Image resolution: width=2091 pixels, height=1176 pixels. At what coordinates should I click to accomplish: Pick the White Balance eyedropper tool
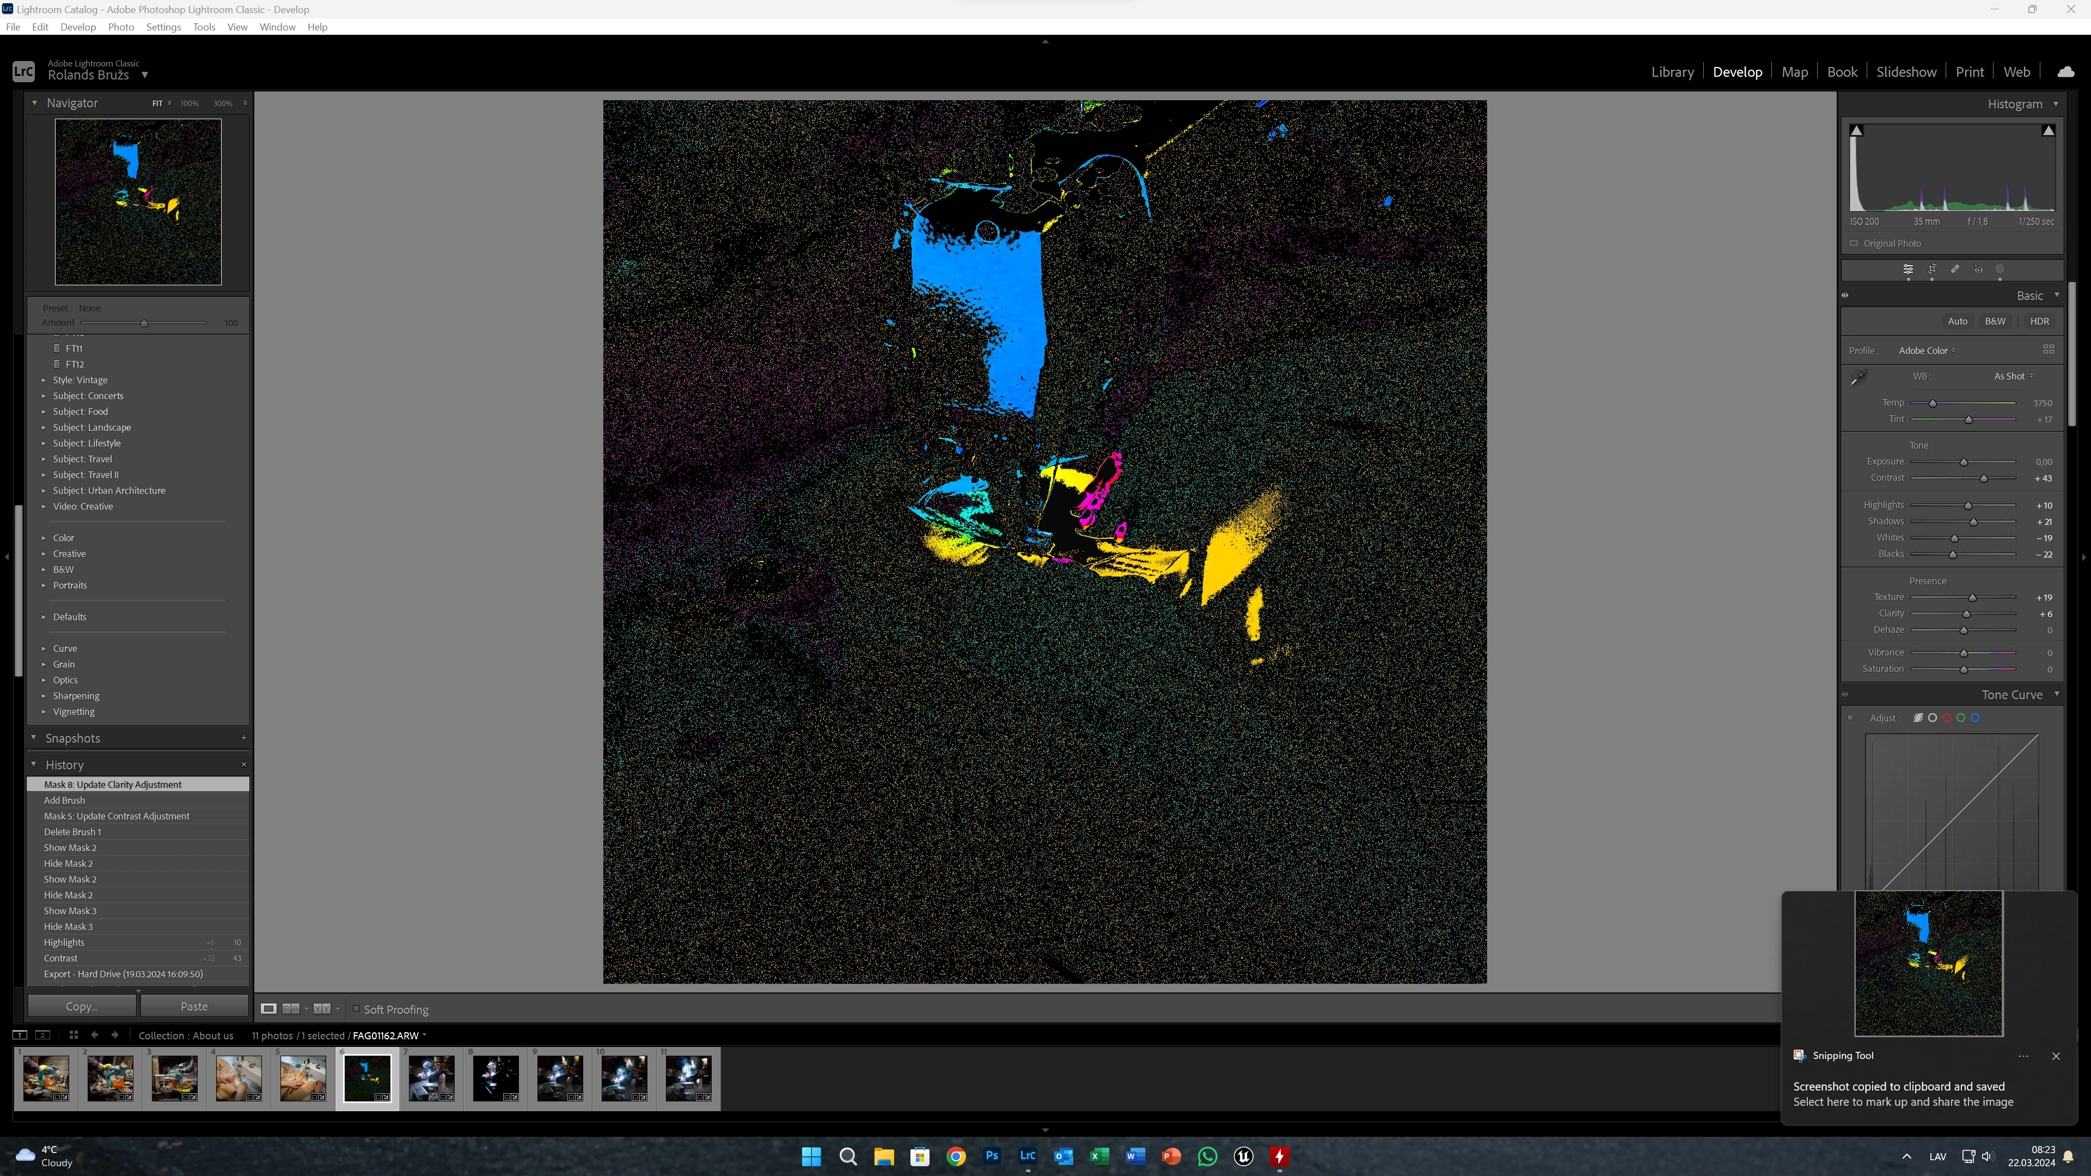pyautogui.click(x=1858, y=377)
